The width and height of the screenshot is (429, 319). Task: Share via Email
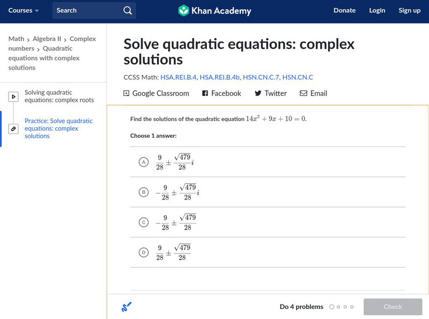pos(313,93)
